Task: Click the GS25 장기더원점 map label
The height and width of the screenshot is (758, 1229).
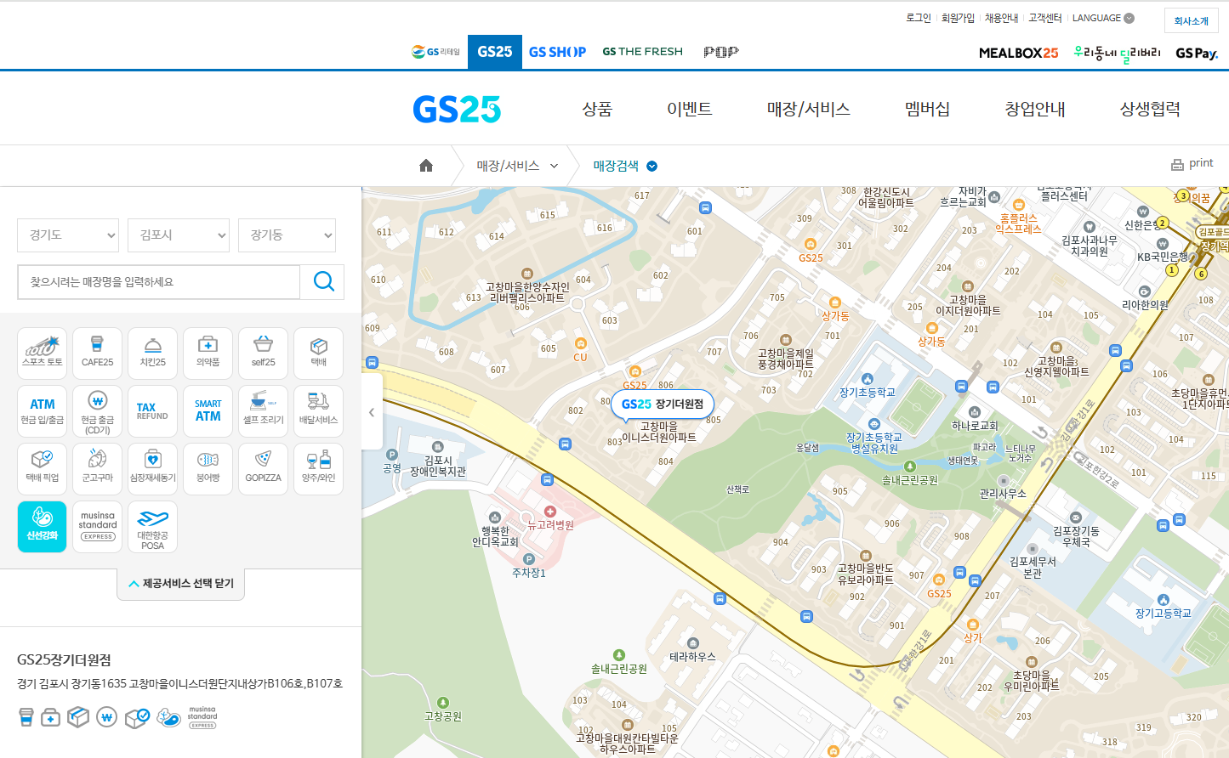Action: tap(663, 404)
